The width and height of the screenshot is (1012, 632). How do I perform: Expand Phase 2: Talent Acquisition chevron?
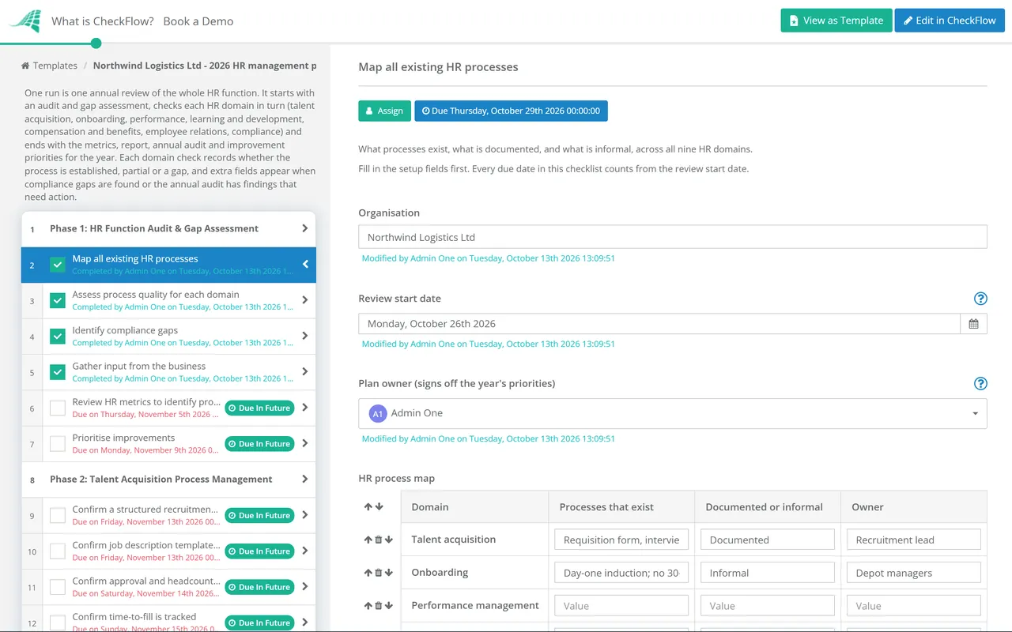click(x=305, y=480)
